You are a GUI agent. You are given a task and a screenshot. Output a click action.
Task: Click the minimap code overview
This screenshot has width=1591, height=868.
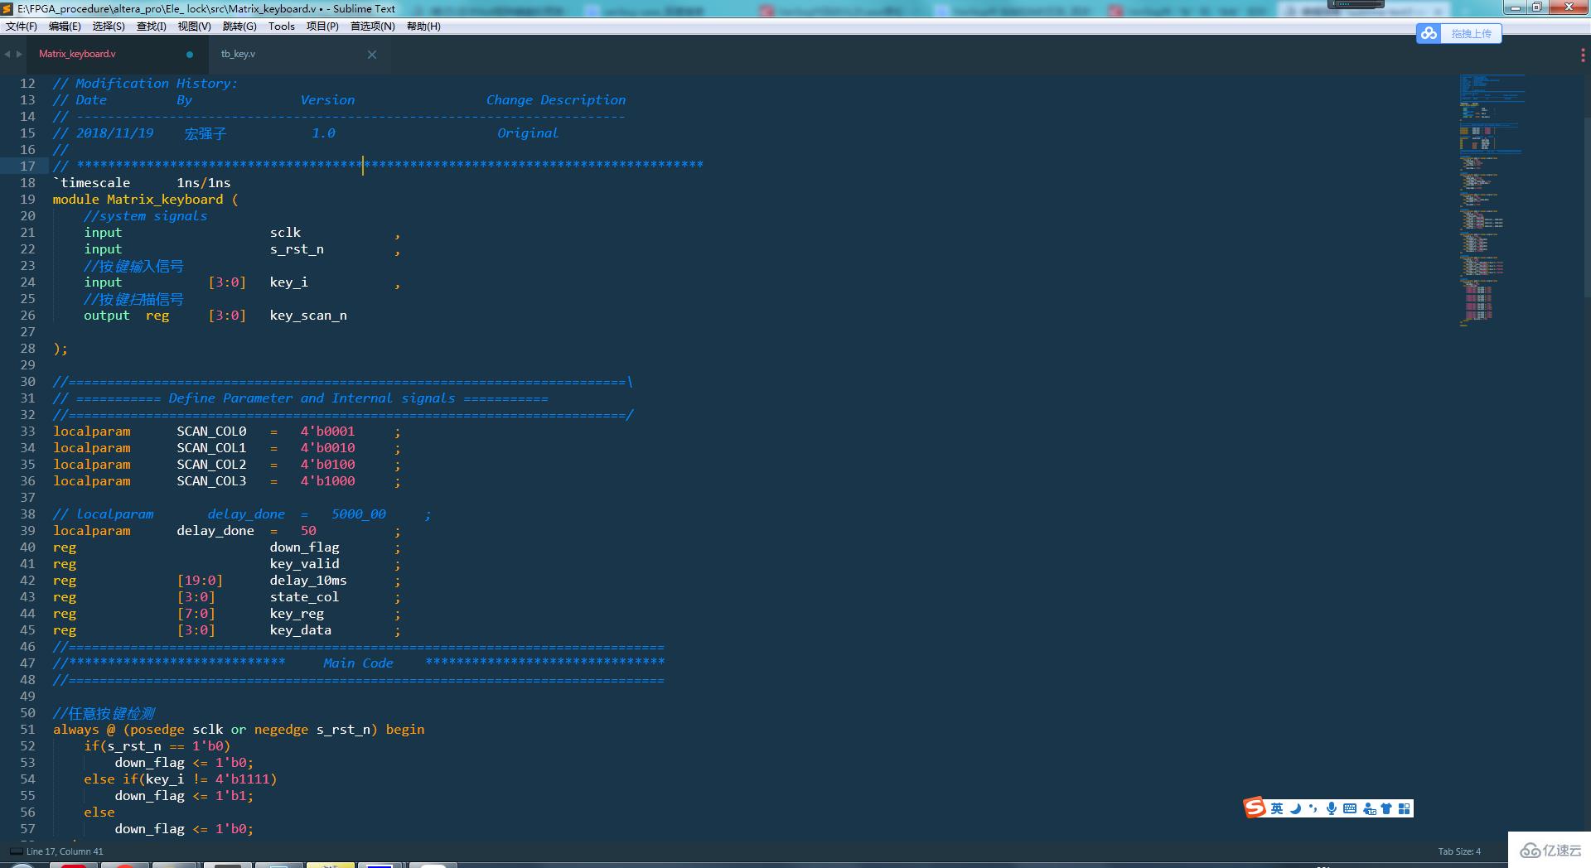(1492, 199)
